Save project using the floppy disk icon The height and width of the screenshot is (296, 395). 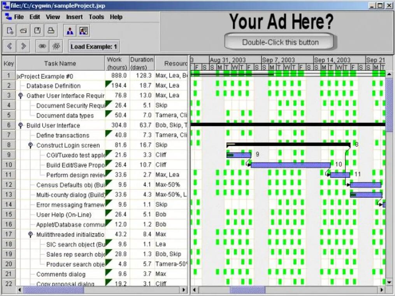pos(37,30)
